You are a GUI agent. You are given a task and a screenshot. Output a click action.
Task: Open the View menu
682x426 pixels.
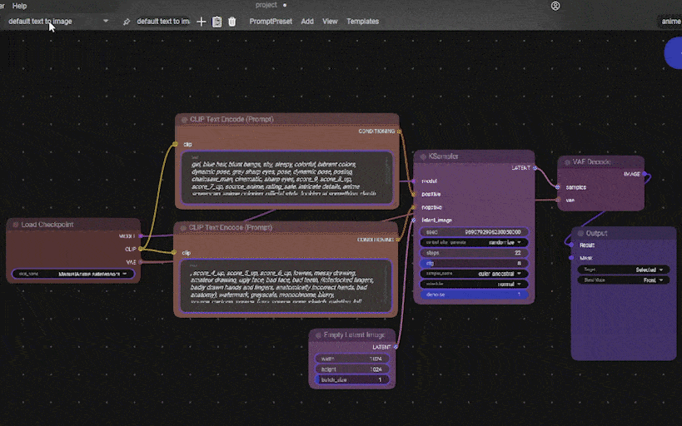[x=330, y=22]
